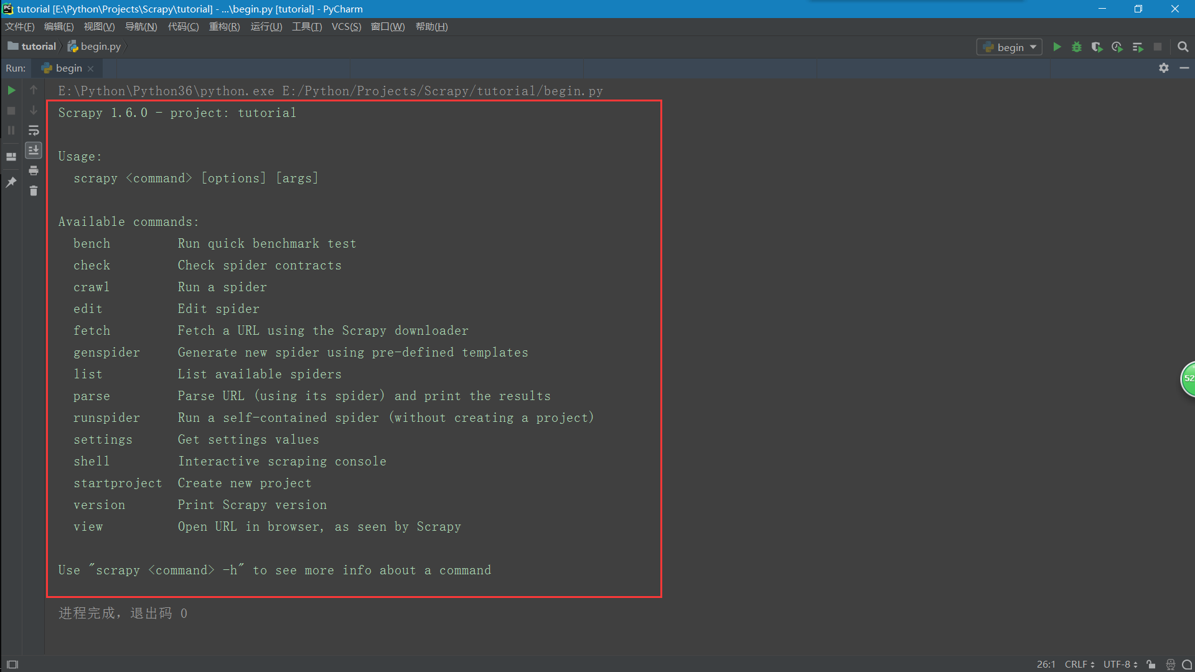The image size is (1195, 672).
Task: Click 'Interactive scraping console' description
Action: pyautogui.click(x=282, y=461)
